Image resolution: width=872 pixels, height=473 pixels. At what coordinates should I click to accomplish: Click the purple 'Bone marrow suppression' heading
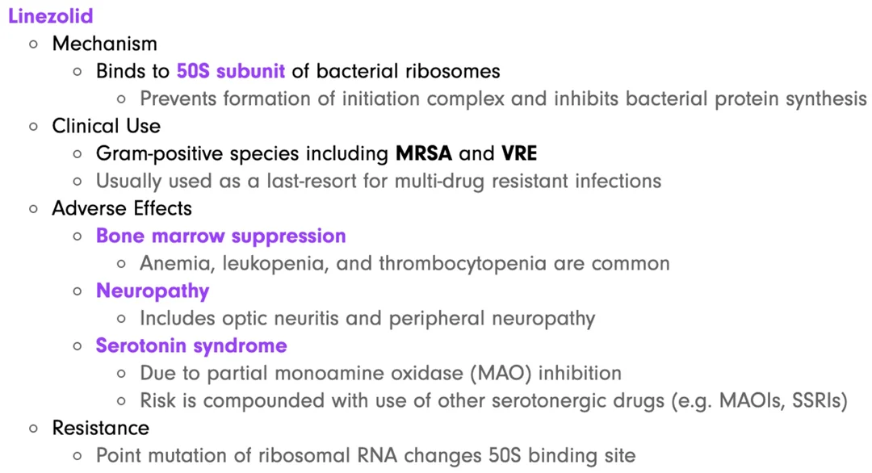pyautogui.click(x=220, y=236)
